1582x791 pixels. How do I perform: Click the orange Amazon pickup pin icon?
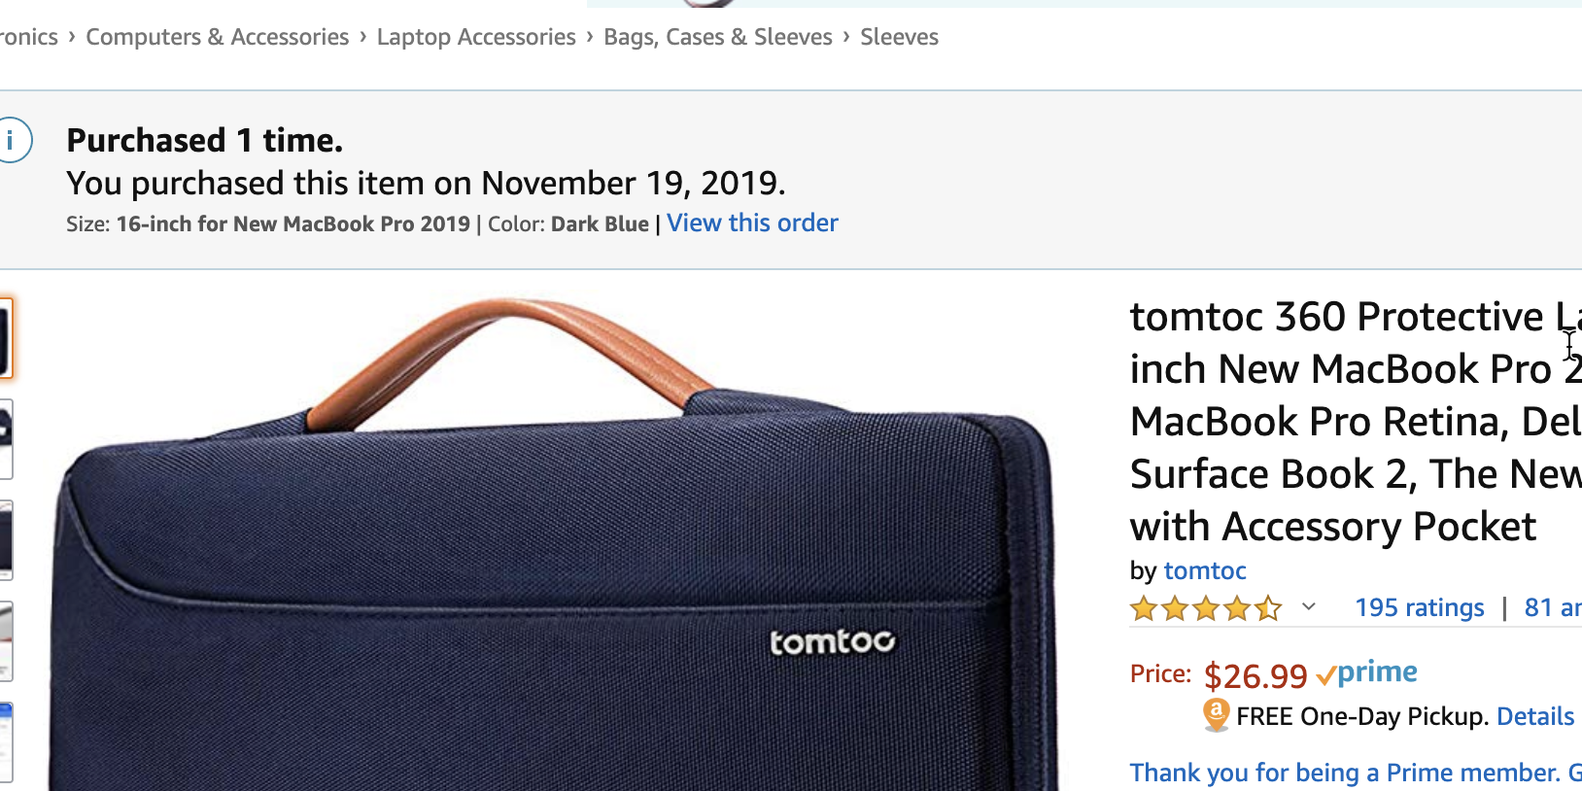[1216, 715]
